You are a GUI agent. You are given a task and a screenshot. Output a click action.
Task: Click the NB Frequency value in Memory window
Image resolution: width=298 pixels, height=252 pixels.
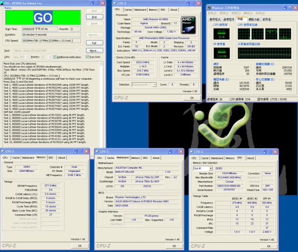coord(74,175)
